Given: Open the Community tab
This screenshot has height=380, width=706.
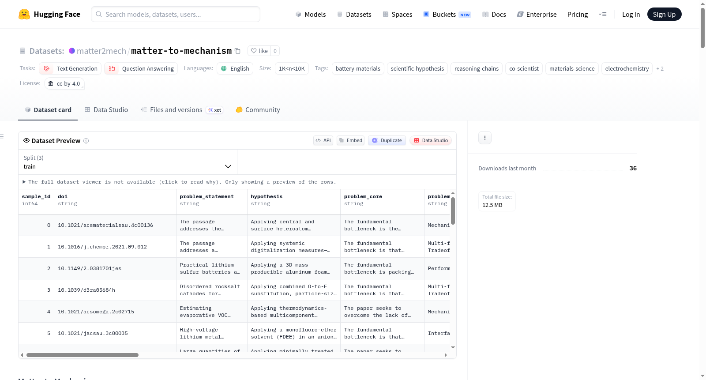Looking at the screenshot, I should (258, 110).
